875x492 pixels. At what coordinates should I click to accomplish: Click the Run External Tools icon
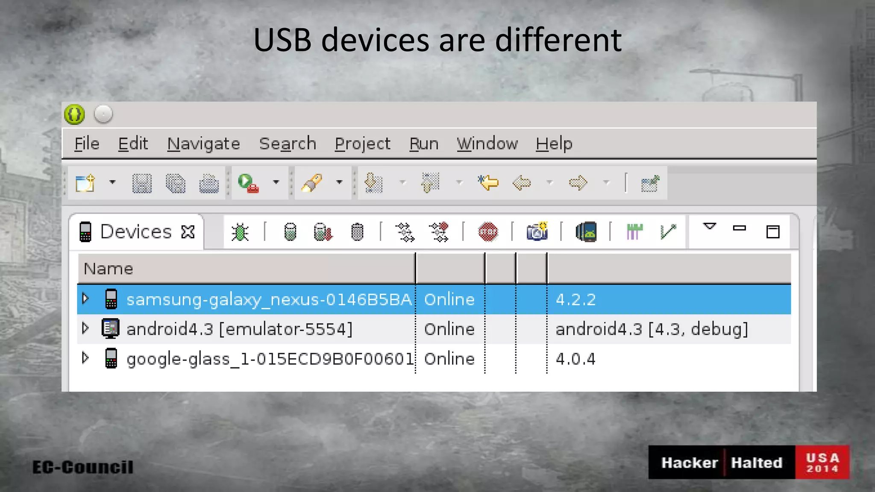pos(248,183)
